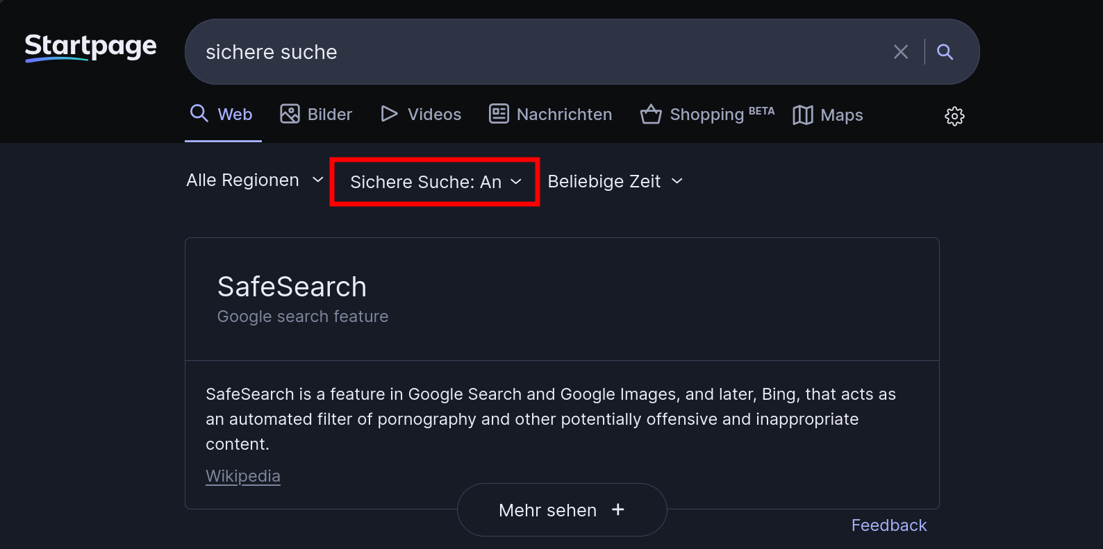The image size is (1103, 549).
Task: Open the Wikipedia source link
Action: tap(243, 476)
